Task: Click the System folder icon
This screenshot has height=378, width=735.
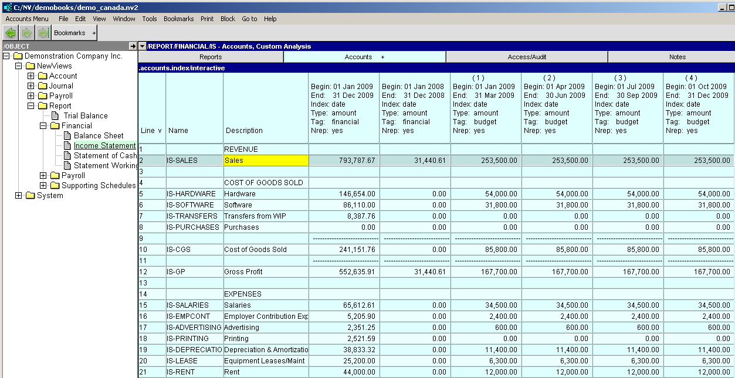Action: [31, 196]
